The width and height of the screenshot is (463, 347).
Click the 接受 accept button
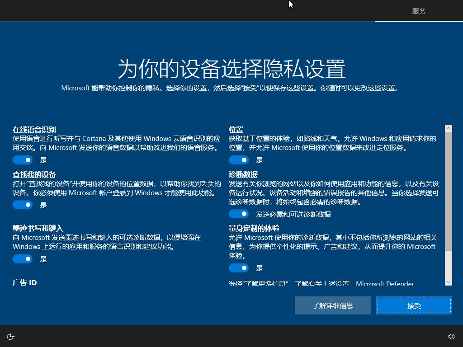pos(413,305)
